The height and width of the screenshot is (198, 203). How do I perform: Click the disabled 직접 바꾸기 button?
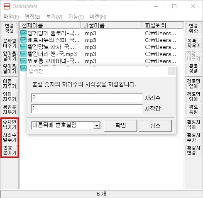coord(193,56)
